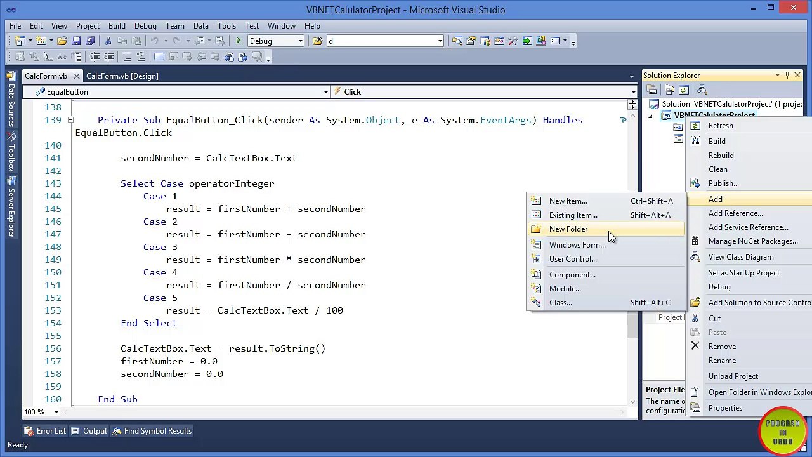Screen dimensions: 812x457
Task: Open find combo box dropdown arrow
Action: coord(440,41)
